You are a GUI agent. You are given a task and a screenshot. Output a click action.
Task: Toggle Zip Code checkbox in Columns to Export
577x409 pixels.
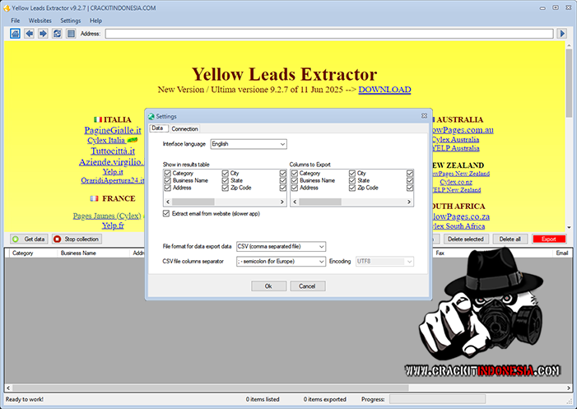pyautogui.click(x=351, y=188)
